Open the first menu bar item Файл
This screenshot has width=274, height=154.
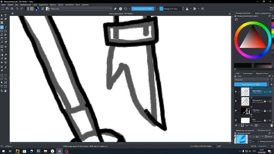pyautogui.click(x=3, y=5)
